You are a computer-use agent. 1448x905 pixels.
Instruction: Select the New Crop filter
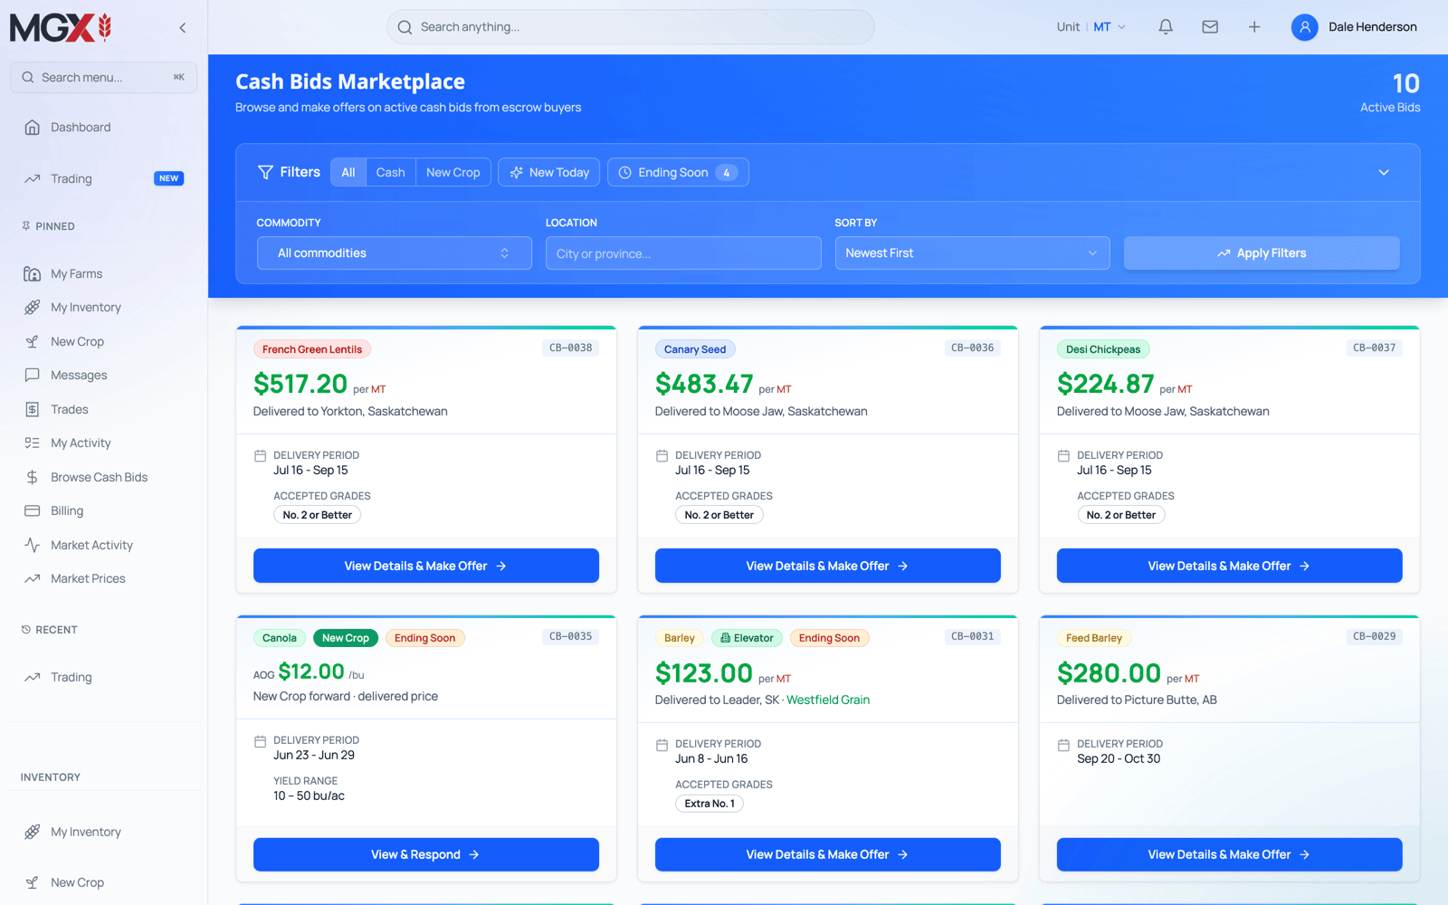tap(453, 173)
